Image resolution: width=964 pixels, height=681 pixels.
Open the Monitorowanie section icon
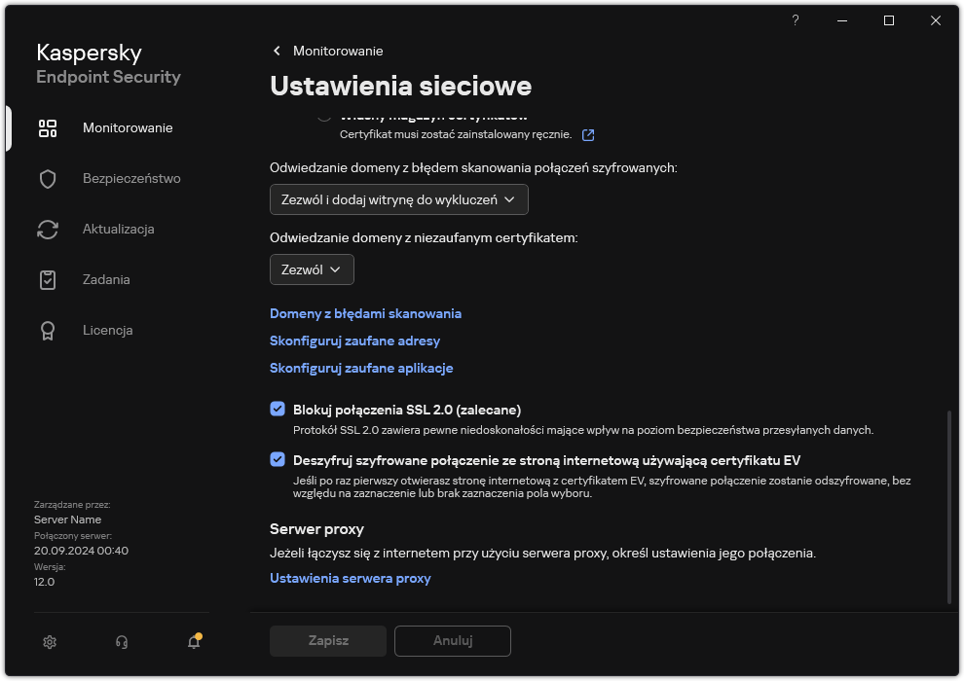pyautogui.click(x=48, y=127)
